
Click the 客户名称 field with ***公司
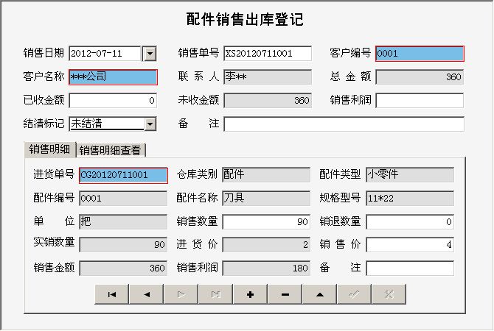click(113, 77)
